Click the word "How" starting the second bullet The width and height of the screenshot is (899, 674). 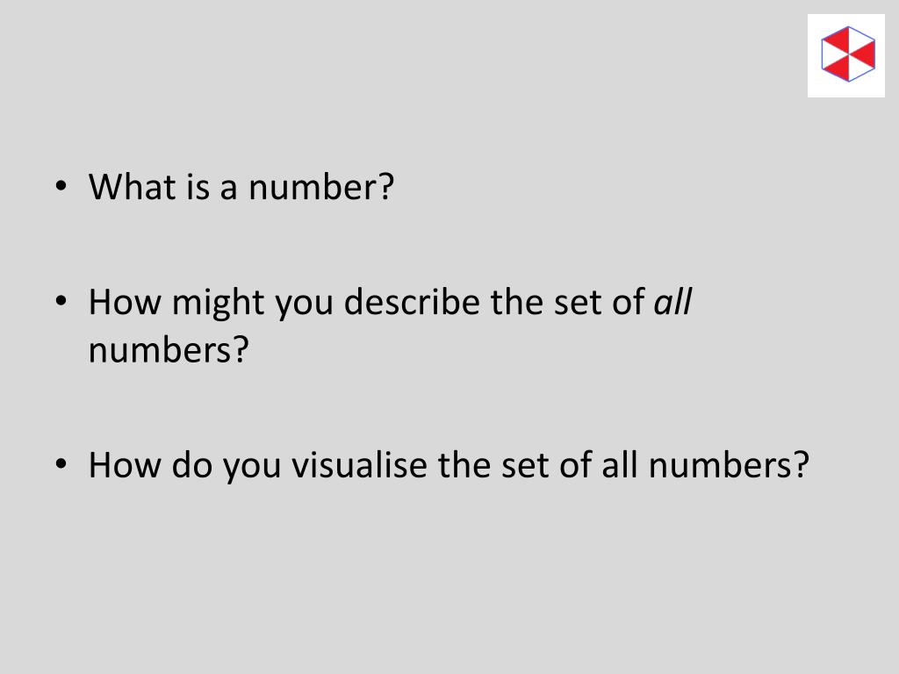pos(125,301)
